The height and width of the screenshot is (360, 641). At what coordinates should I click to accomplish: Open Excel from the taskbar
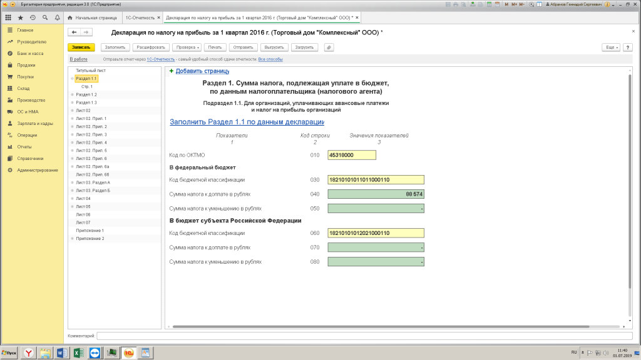[78, 352]
